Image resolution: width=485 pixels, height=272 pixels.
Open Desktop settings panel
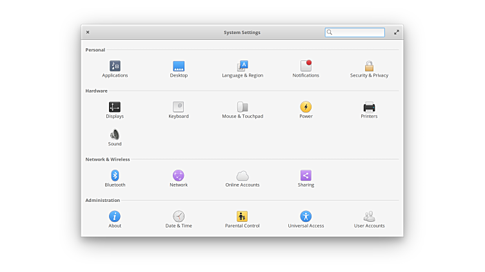(179, 66)
